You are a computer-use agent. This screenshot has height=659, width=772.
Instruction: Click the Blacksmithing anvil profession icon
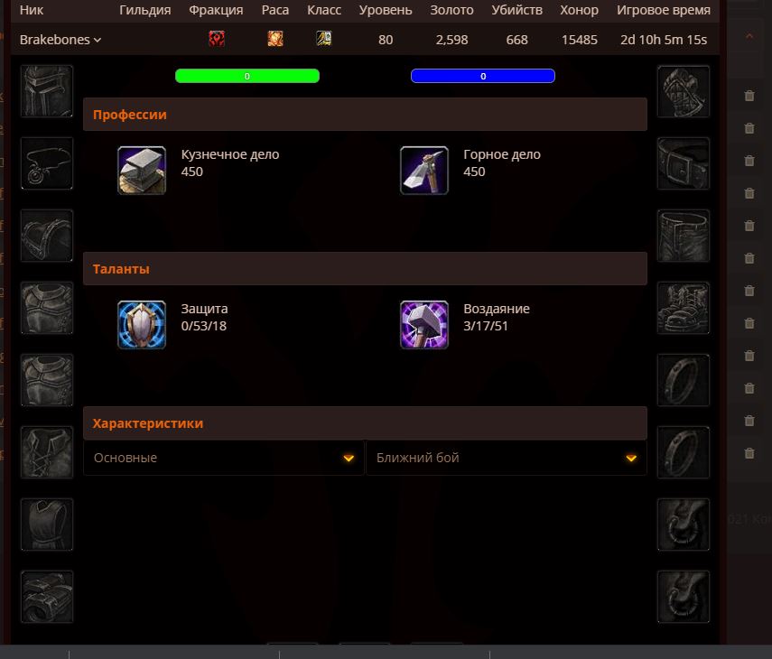tap(142, 171)
